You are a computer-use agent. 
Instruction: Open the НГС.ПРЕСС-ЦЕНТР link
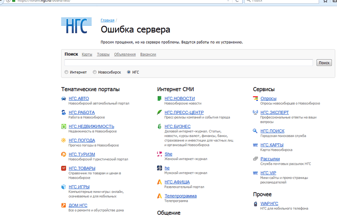pos(184,112)
